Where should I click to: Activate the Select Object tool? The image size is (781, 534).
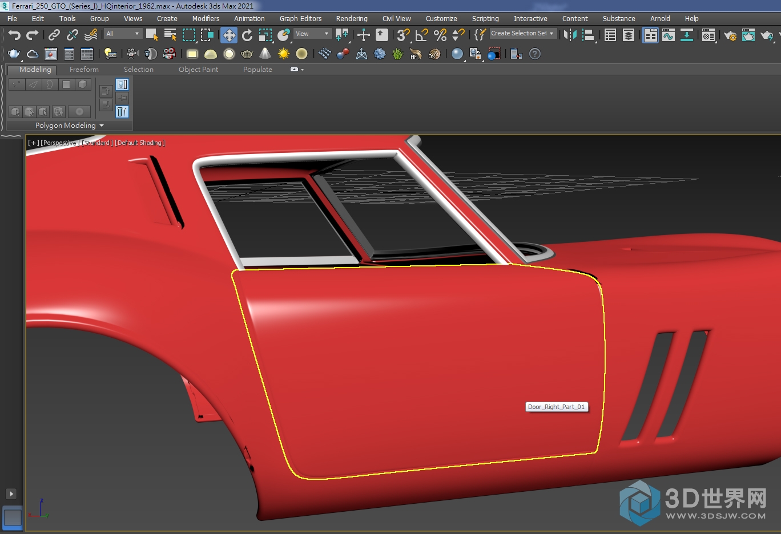pos(152,35)
